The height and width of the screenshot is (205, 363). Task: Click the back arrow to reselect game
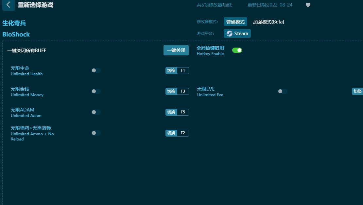(x=8, y=5)
